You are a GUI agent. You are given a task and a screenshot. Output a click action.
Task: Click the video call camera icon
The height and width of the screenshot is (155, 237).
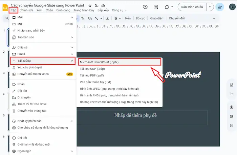167,7
